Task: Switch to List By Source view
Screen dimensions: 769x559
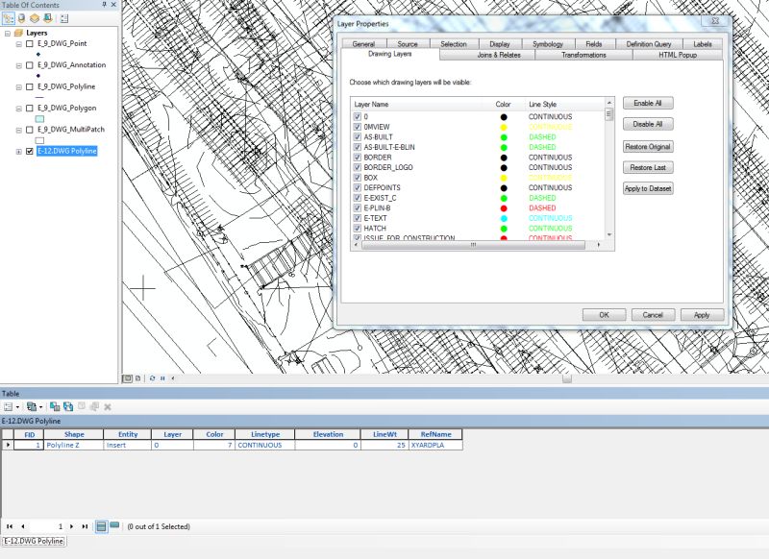Action: [x=21, y=18]
